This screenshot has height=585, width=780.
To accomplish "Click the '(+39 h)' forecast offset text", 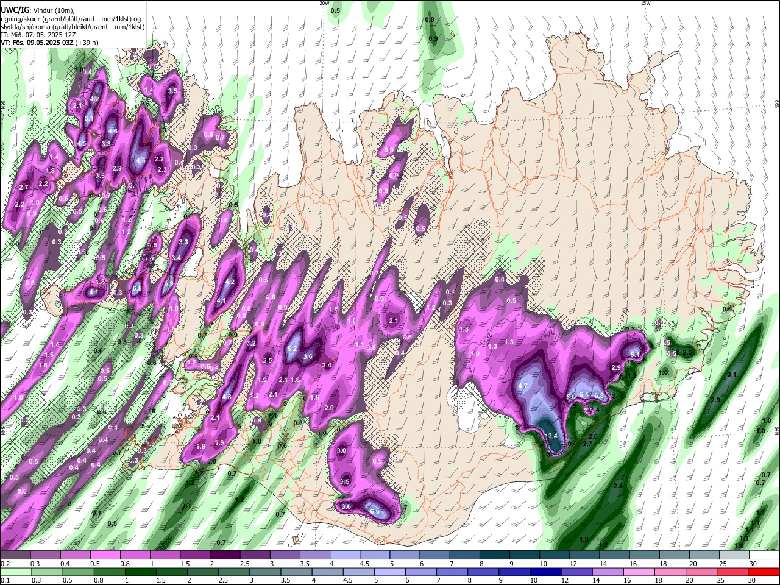I will [87, 43].
